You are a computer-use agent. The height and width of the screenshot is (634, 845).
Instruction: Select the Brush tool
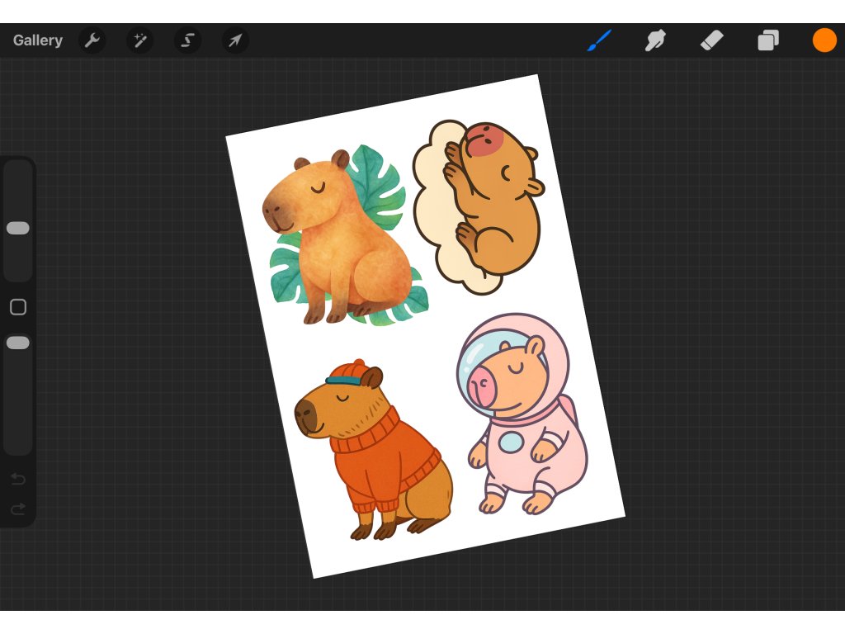coord(600,40)
